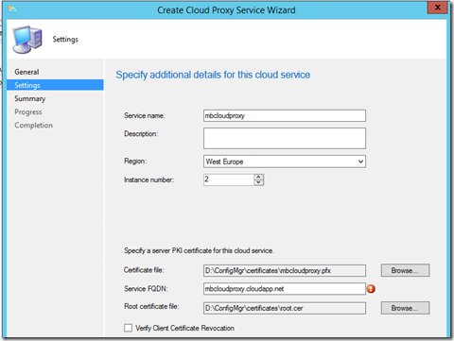Click the Certificate file path field

[285, 270]
